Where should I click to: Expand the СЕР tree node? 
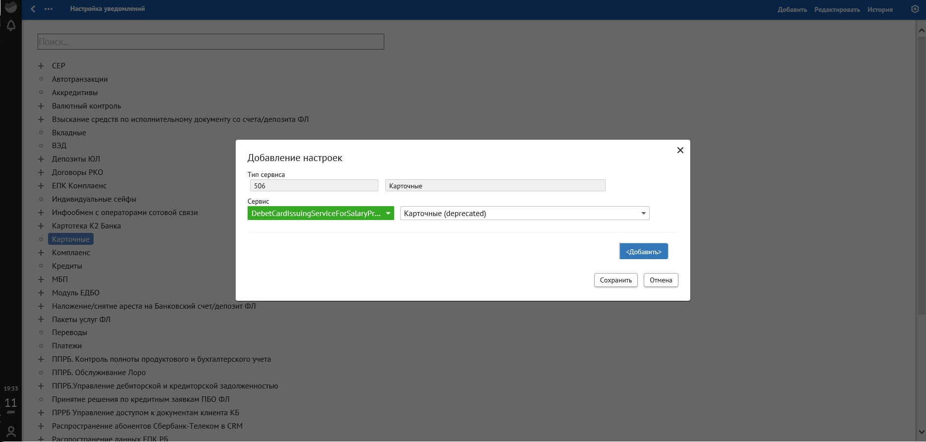click(x=41, y=66)
